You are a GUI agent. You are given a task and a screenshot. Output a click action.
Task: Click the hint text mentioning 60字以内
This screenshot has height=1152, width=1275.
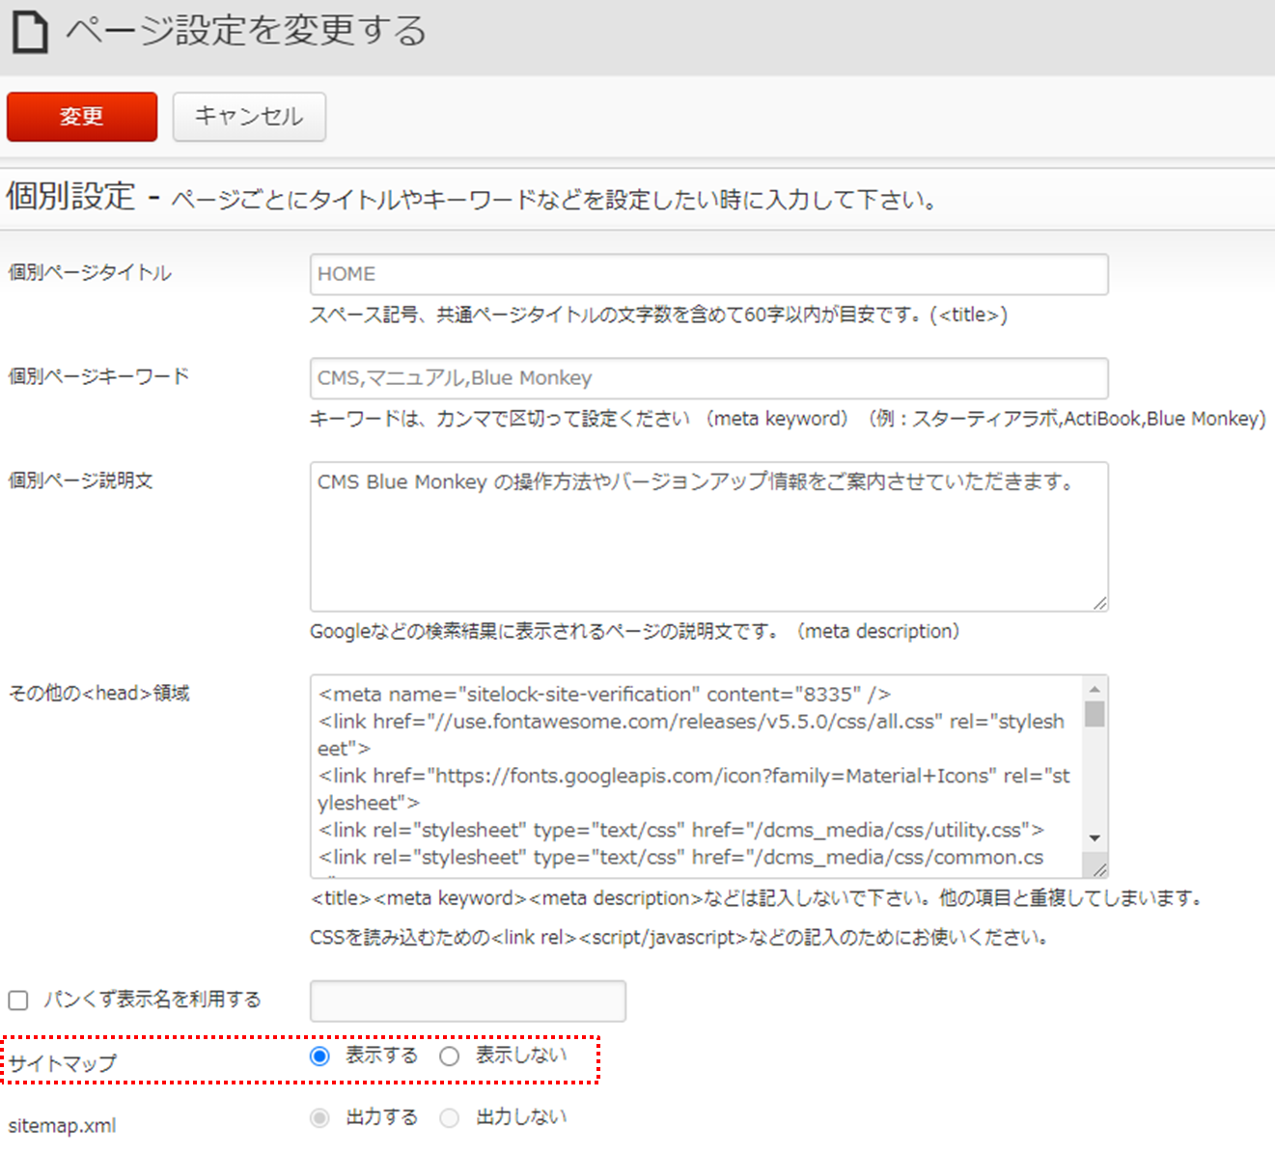(x=658, y=315)
